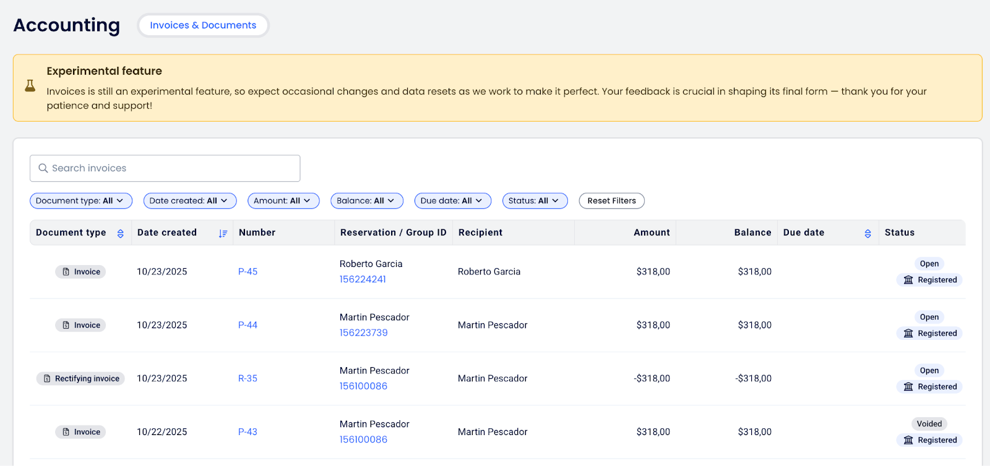
Task: Click the flask icon in experimental banner
Action: (30, 86)
